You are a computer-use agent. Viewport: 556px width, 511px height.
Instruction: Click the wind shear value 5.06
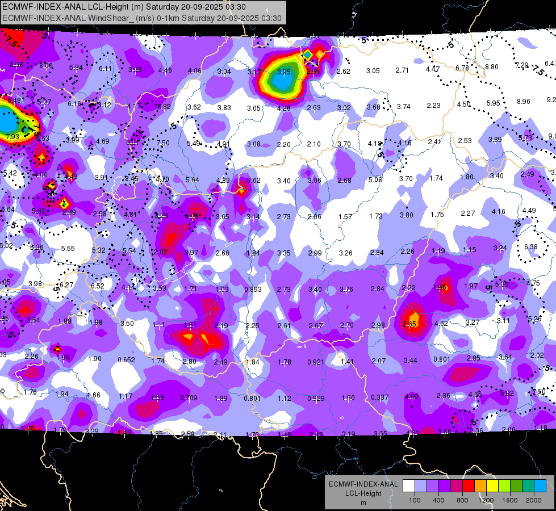(375, 180)
